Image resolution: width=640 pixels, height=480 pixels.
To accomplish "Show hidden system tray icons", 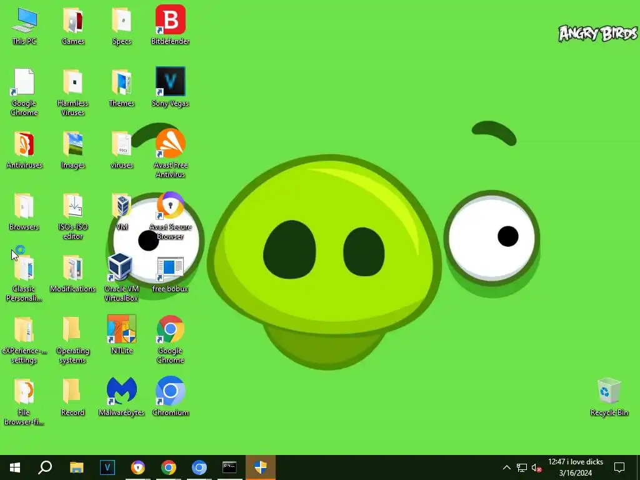I will (506, 467).
